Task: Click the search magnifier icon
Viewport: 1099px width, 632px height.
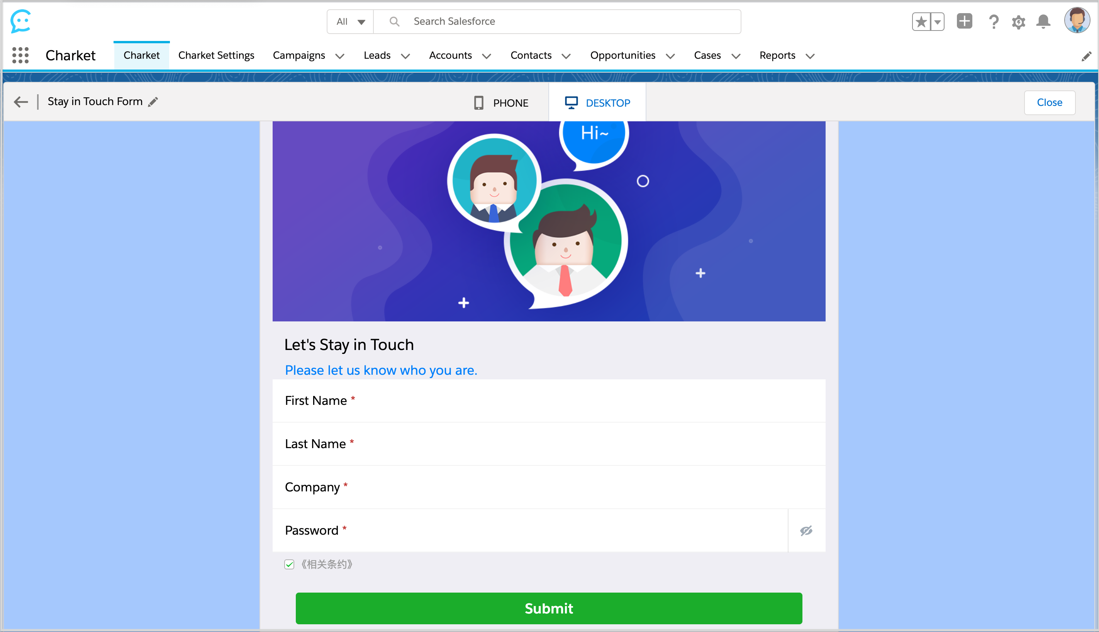Action: coord(394,21)
